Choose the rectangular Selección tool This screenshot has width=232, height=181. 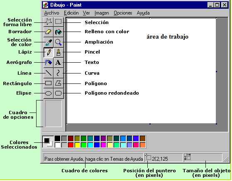tap(59, 22)
